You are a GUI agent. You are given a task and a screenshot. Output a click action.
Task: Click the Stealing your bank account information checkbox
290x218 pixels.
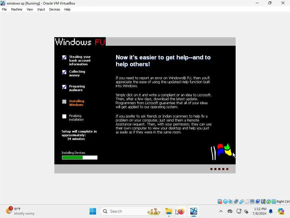coord(64,57)
